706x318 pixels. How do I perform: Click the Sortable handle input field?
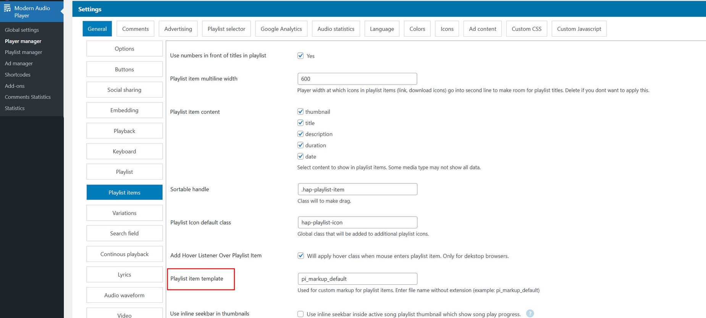click(357, 190)
